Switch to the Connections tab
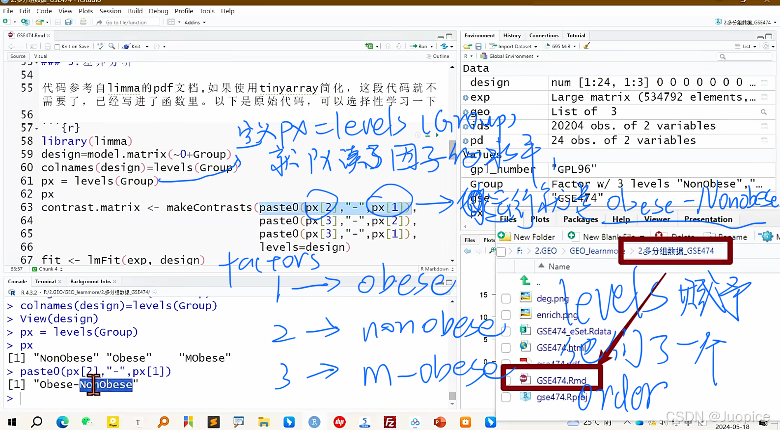This screenshot has width=780, height=430. coord(544,35)
